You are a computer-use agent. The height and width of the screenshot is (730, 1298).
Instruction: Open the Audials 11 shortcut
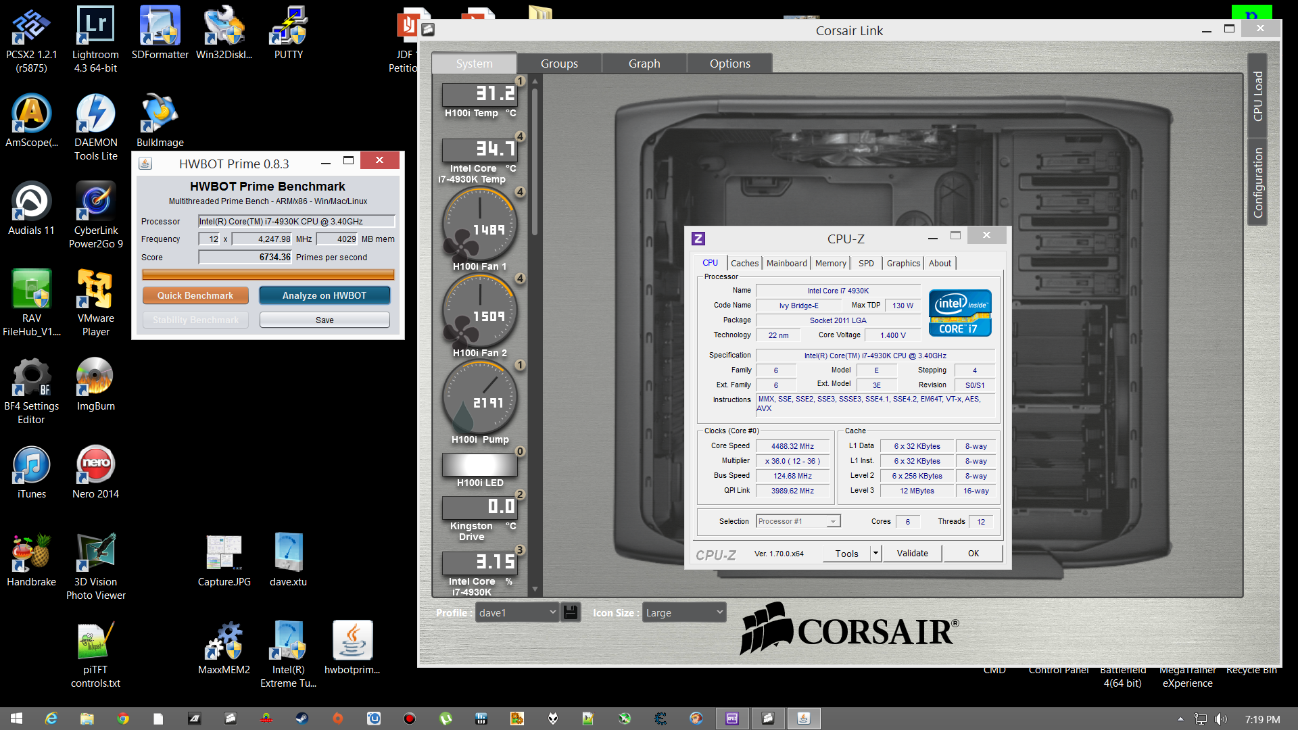tap(31, 210)
